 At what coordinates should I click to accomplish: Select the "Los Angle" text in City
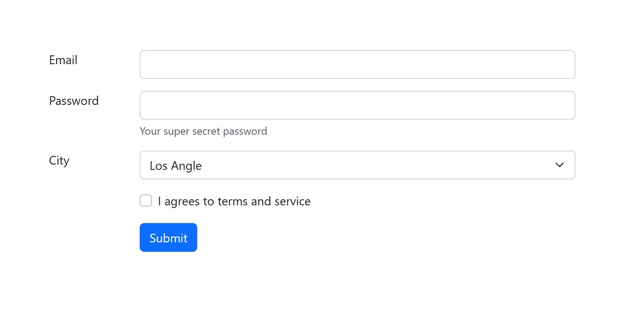[x=176, y=165]
